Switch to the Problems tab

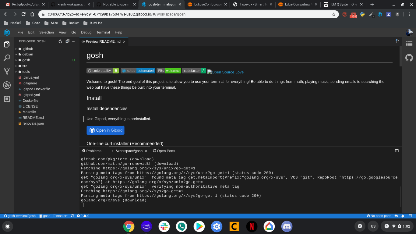92,151
